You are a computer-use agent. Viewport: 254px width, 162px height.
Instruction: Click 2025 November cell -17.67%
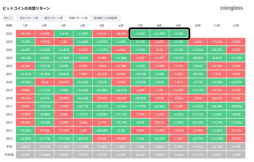click(217, 42)
